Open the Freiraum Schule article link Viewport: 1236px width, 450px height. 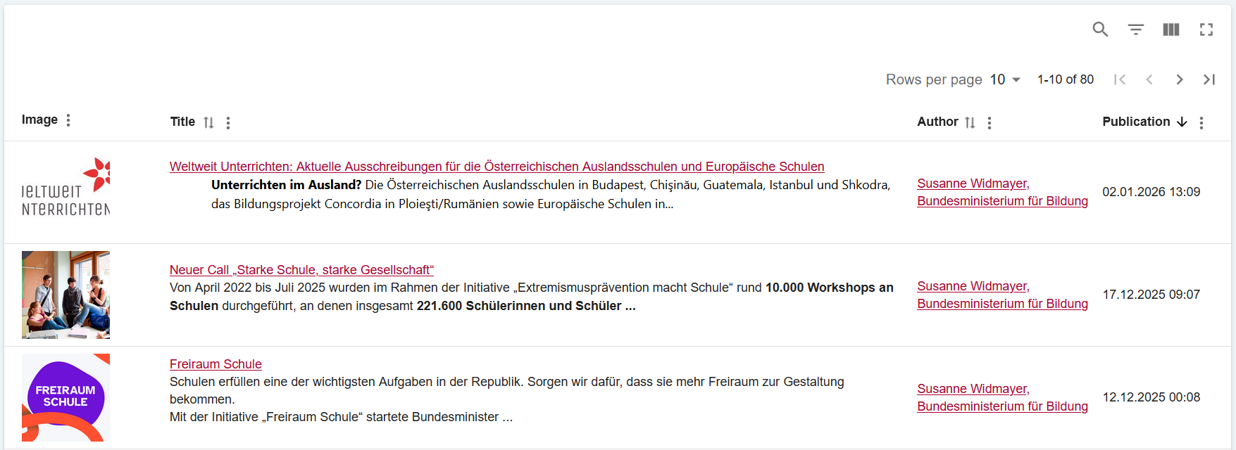pyautogui.click(x=216, y=364)
